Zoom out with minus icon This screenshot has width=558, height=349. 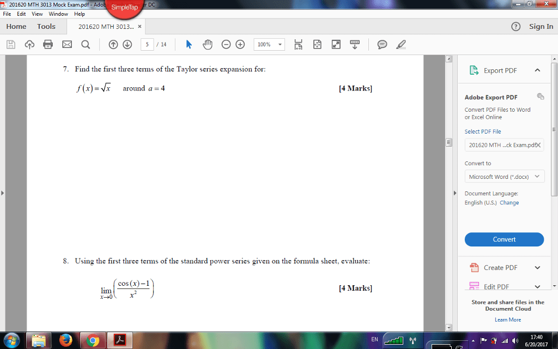[x=226, y=45]
